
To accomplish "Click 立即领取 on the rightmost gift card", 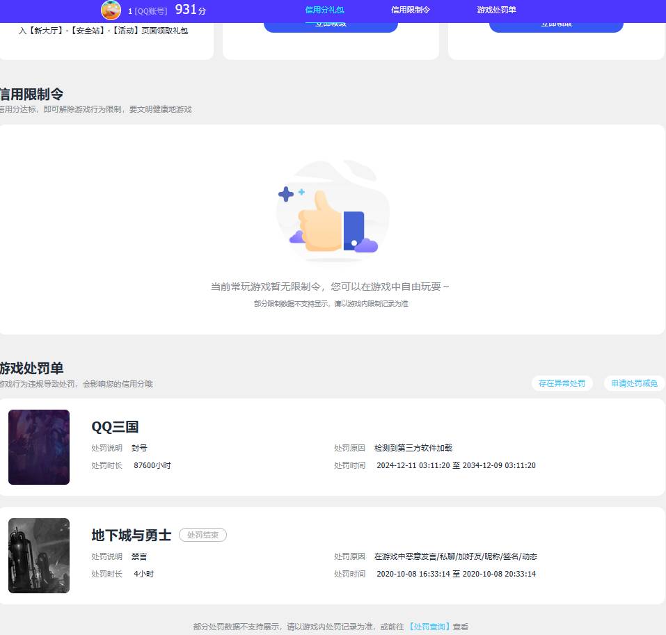I will pos(556,23).
